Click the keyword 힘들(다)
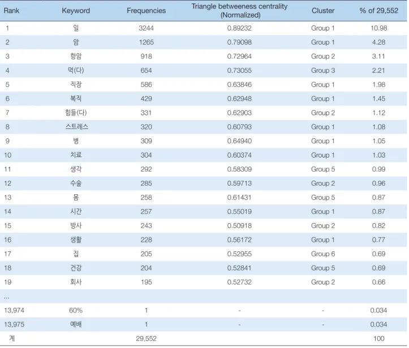The width and height of the screenshot is (409, 348). [x=76, y=113]
